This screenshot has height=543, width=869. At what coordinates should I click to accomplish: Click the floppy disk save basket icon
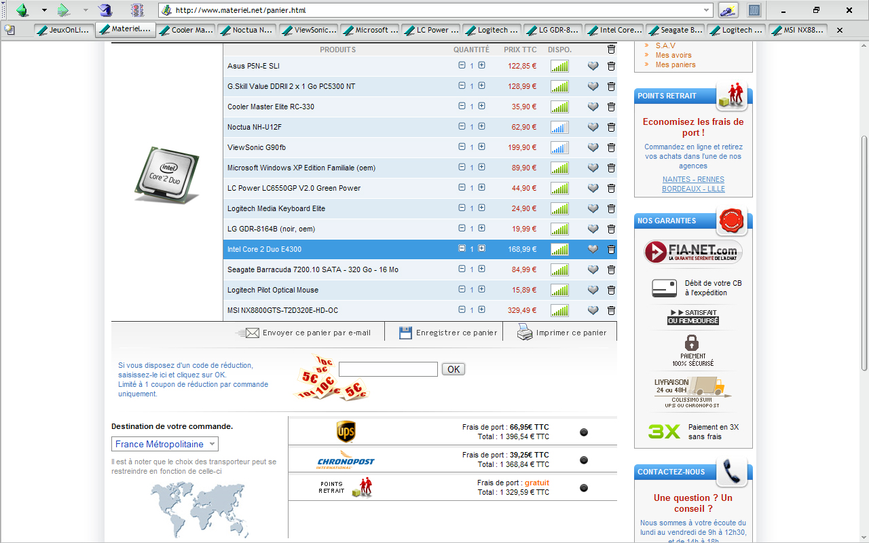pyautogui.click(x=405, y=333)
